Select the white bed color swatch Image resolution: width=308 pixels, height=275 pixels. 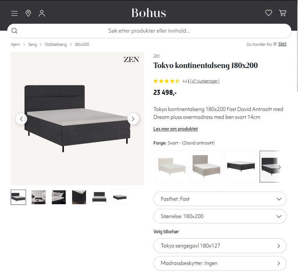click(x=172, y=167)
